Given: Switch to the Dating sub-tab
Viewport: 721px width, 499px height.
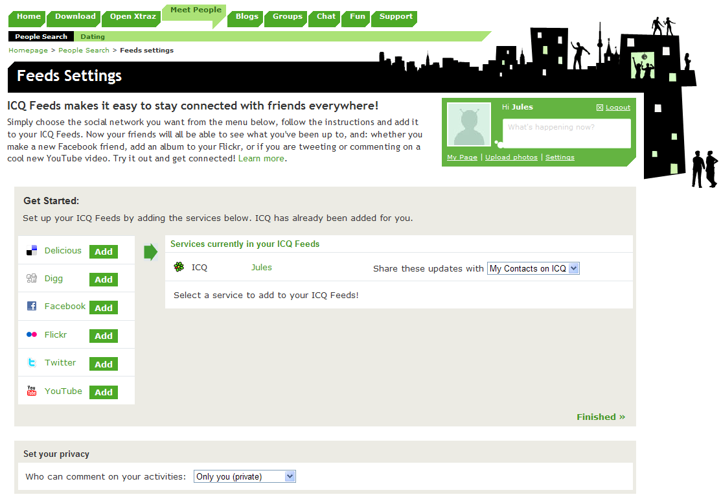Looking at the screenshot, I should [93, 37].
